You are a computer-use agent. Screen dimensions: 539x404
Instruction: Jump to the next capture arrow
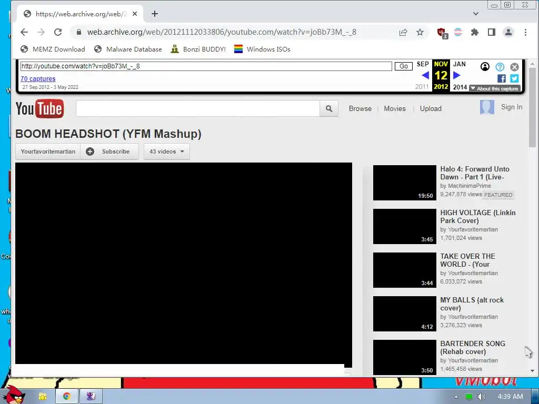pyautogui.click(x=457, y=75)
